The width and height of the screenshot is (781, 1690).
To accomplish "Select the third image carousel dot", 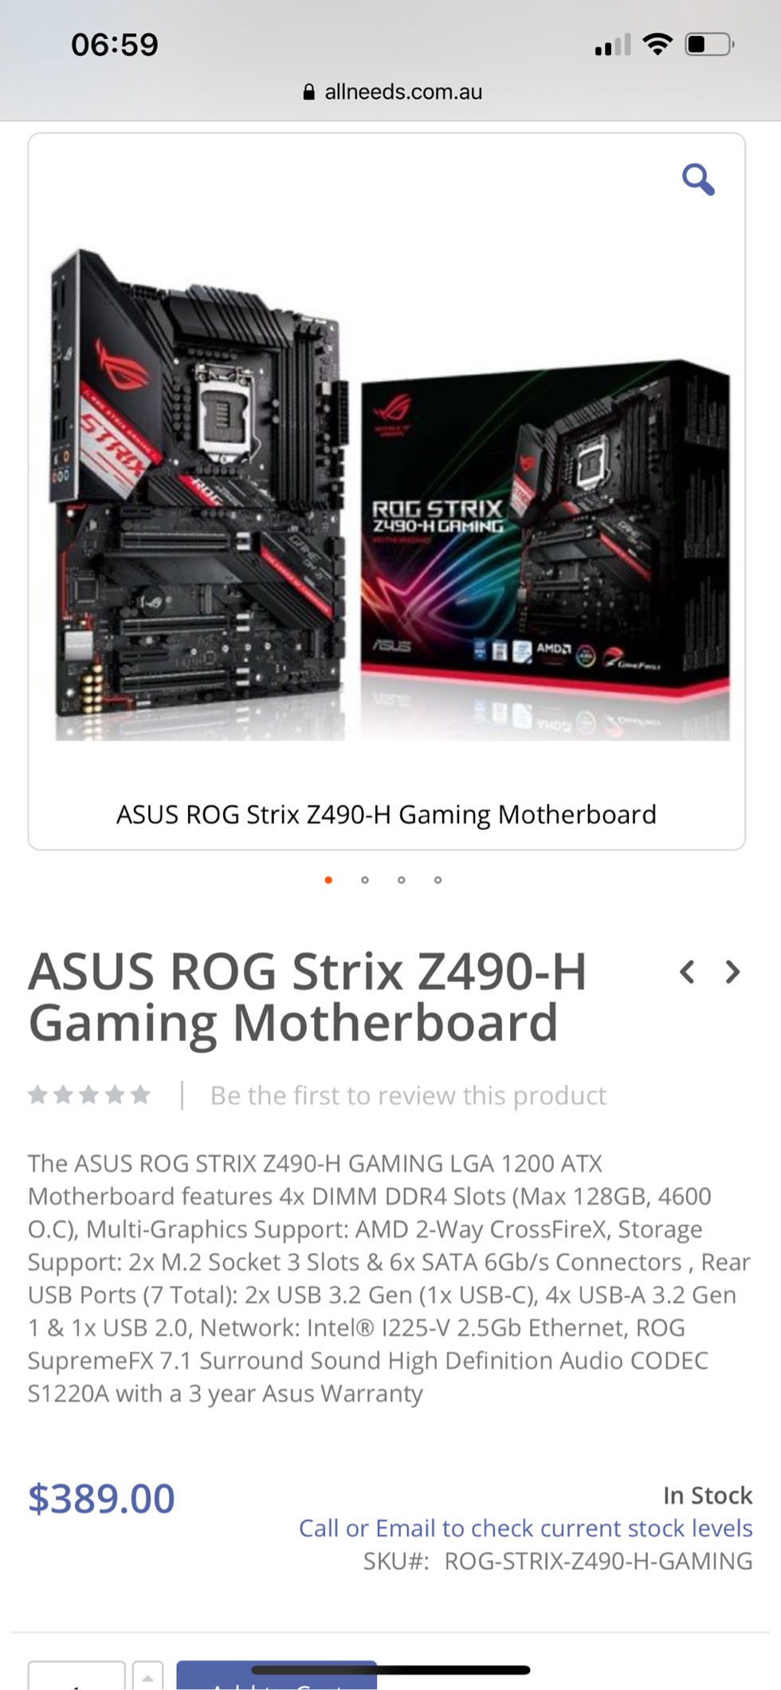I will pos(401,880).
